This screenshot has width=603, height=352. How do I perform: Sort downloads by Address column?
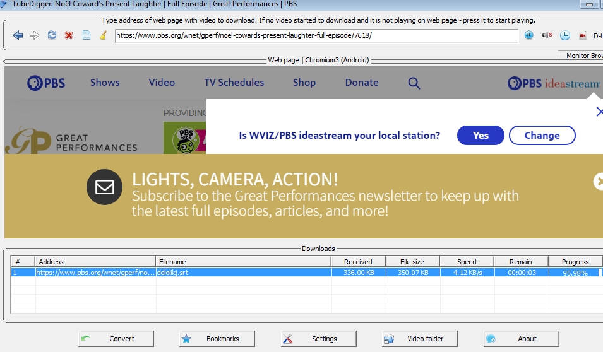tap(95, 262)
